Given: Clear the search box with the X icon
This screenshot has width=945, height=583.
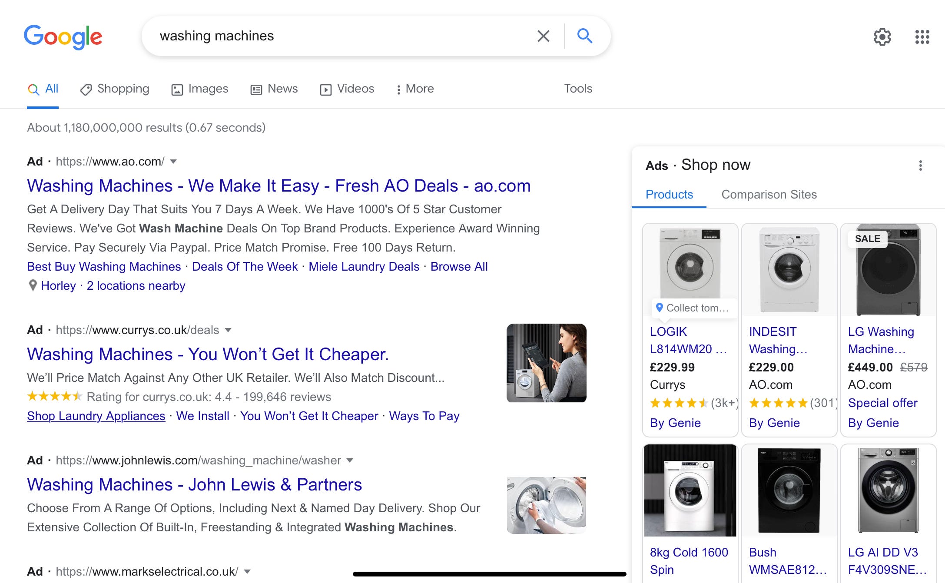Looking at the screenshot, I should [x=543, y=36].
